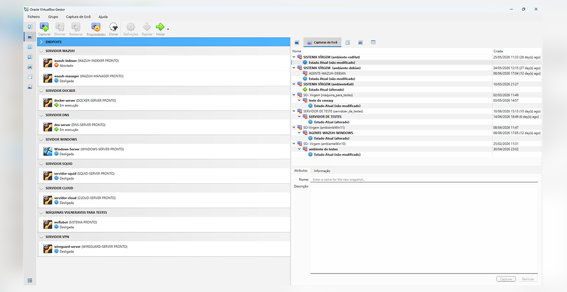
Task: Select the Atributos tab
Action: tap(301, 170)
